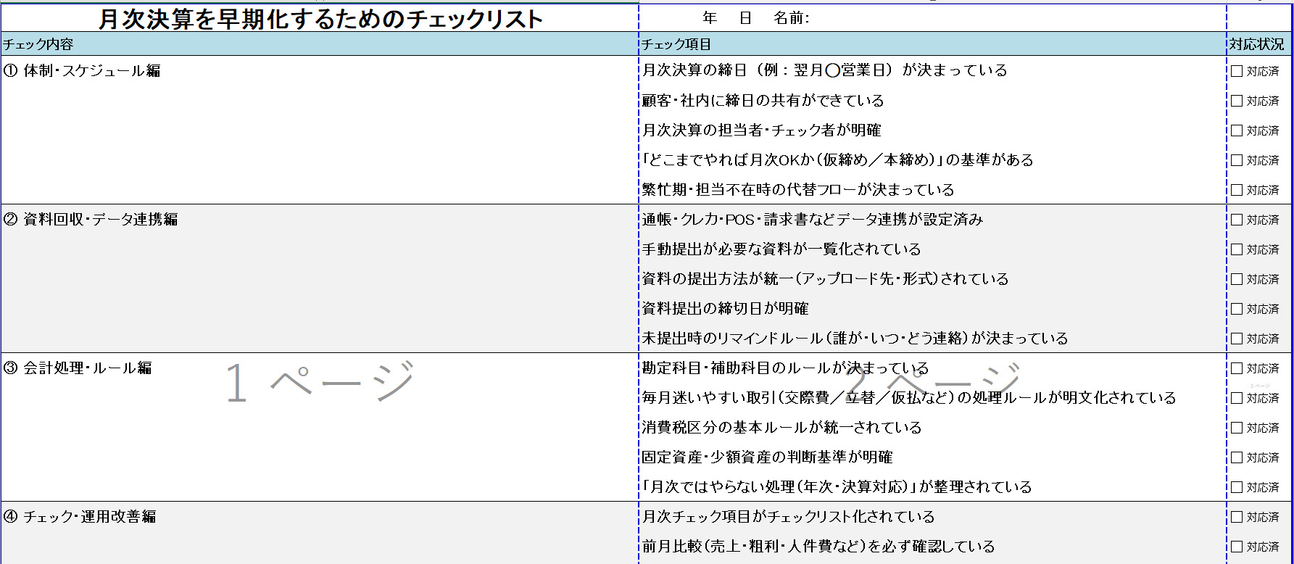1294x564 pixels.
Task: Mark 月次決算の担当者・チェック者 row as 対応済
Action: pyautogui.click(x=1237, y=130)
